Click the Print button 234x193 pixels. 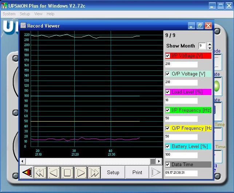[x=137, y=173]
